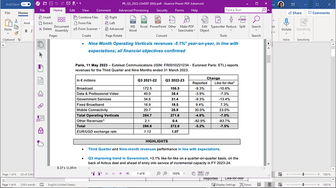The width and height of the screenshot is (336, 188).
Task: Rotate the page Right
Action: (x=111, y=17)
